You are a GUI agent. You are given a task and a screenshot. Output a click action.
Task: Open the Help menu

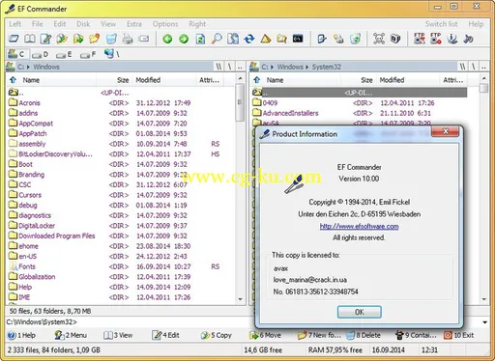476,24
